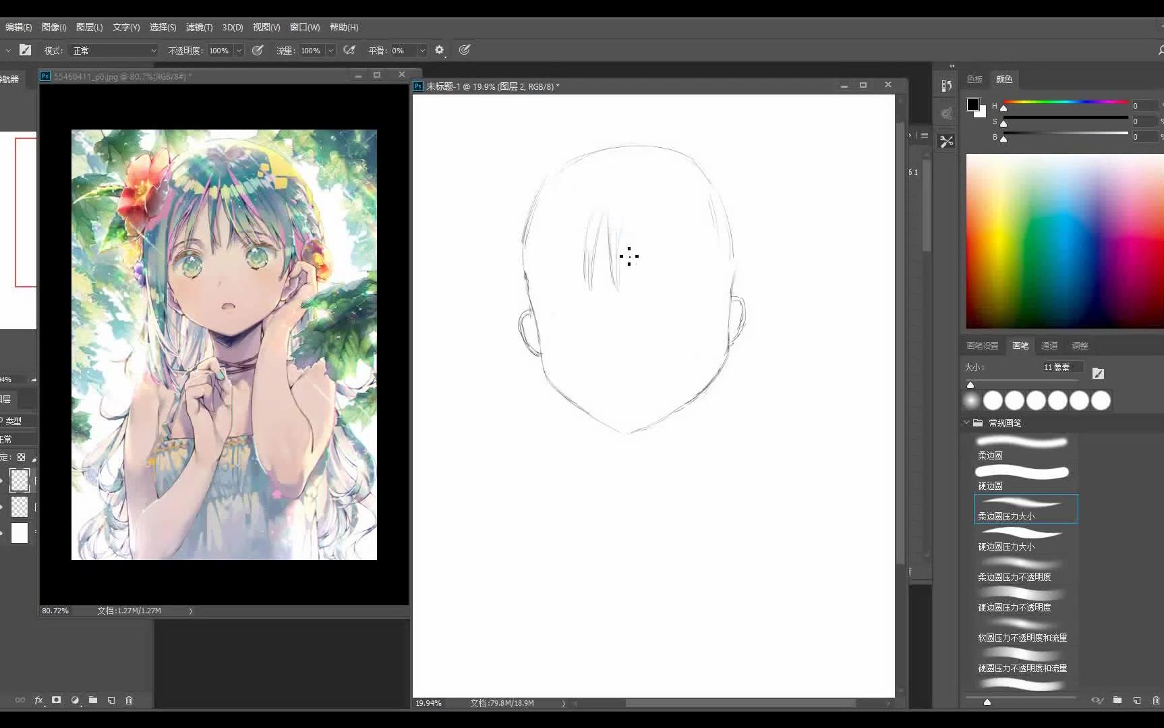This screenshot has height=728, width=1164.
Task: Pick a color from the color spectrum field
Action: point(1065,241)
